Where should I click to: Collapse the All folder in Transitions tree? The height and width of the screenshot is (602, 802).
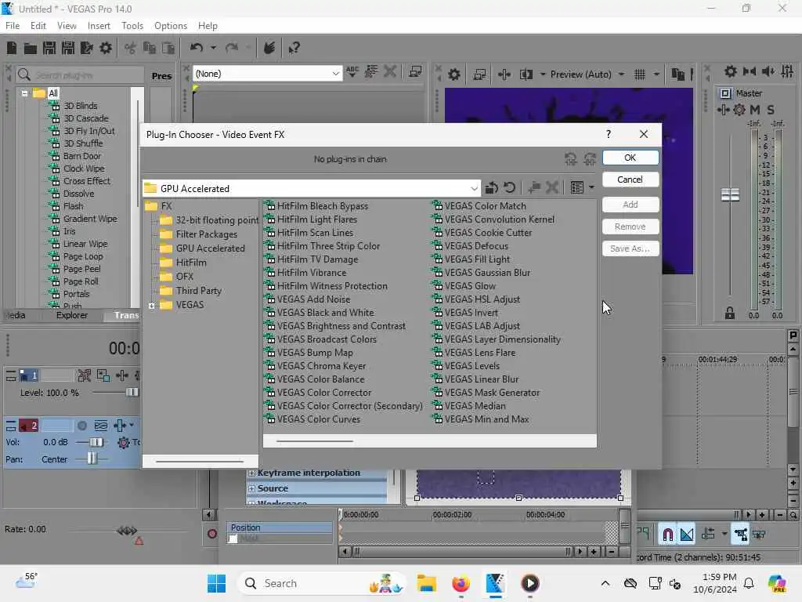tap(24, 94)
